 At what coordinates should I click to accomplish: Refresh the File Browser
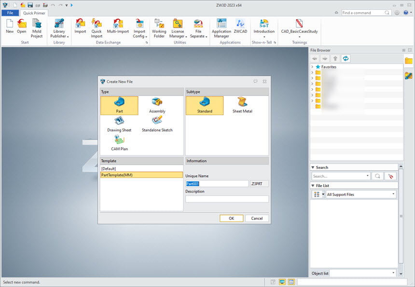coord(346,58)
